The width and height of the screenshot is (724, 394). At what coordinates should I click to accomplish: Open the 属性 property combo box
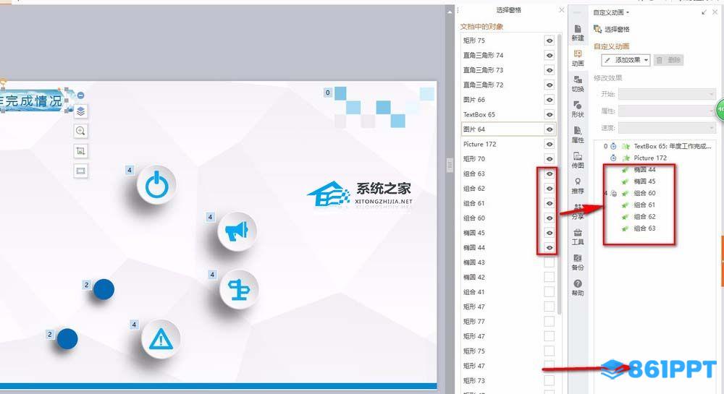(x=667, y=111)
